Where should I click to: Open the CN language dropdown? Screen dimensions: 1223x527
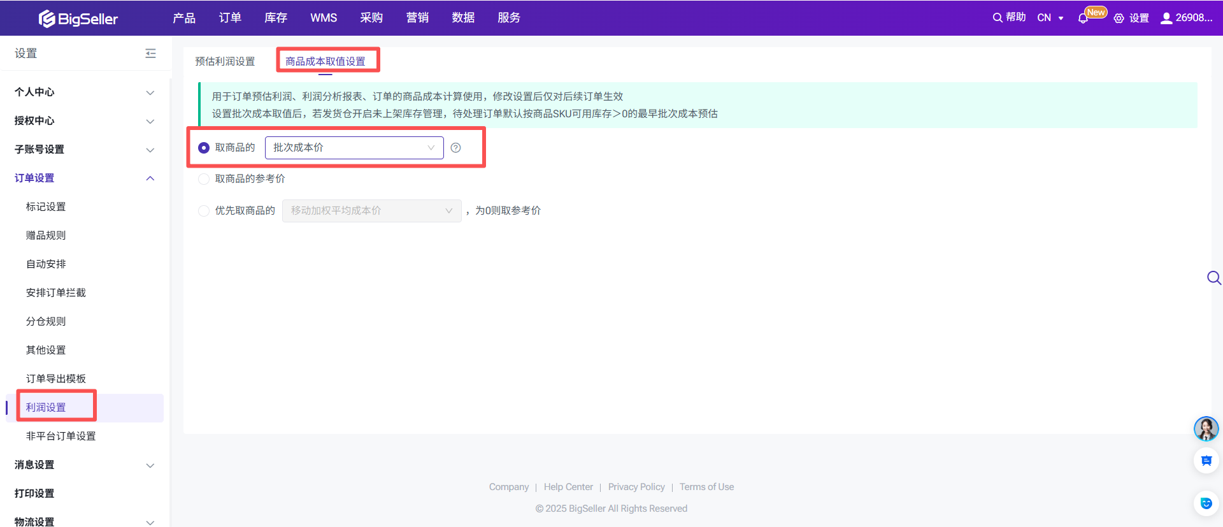tap(1050, 18)
